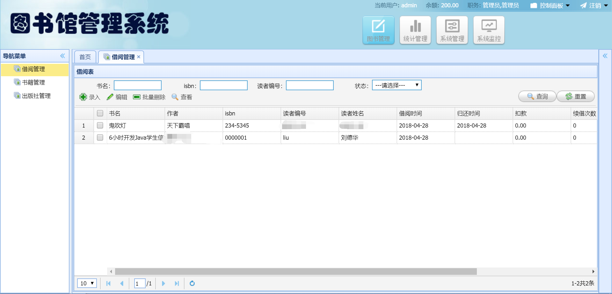Open the 系统管理 settings icon
The width and height of the screenshot is (612, 294).
click(452, 30)
